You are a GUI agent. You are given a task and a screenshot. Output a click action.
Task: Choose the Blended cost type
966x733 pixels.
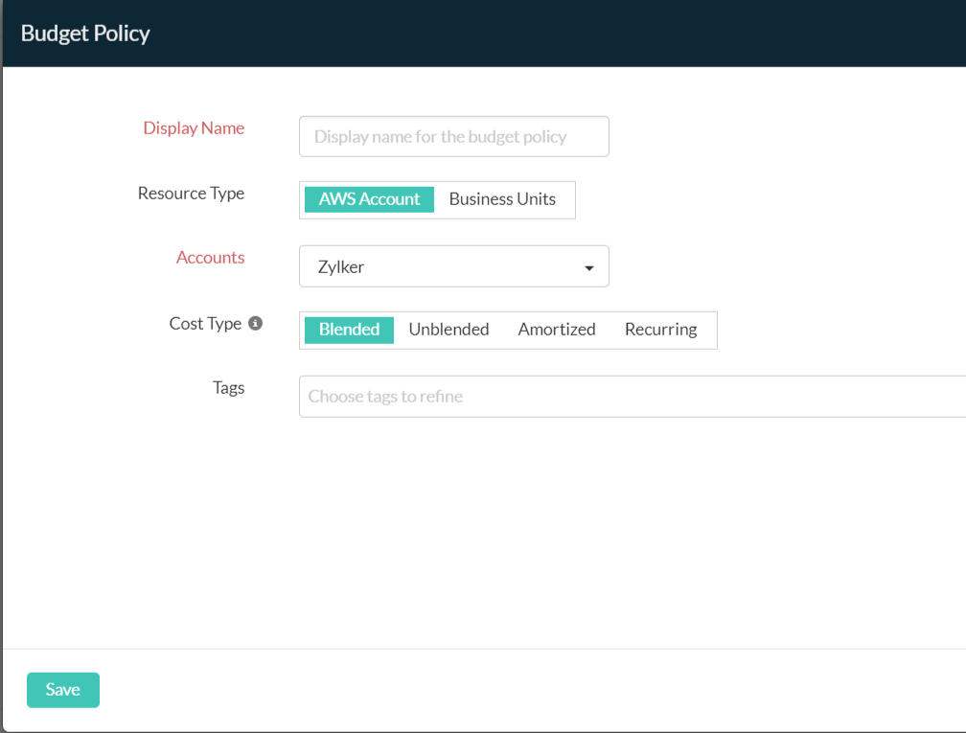coord(349,330)
